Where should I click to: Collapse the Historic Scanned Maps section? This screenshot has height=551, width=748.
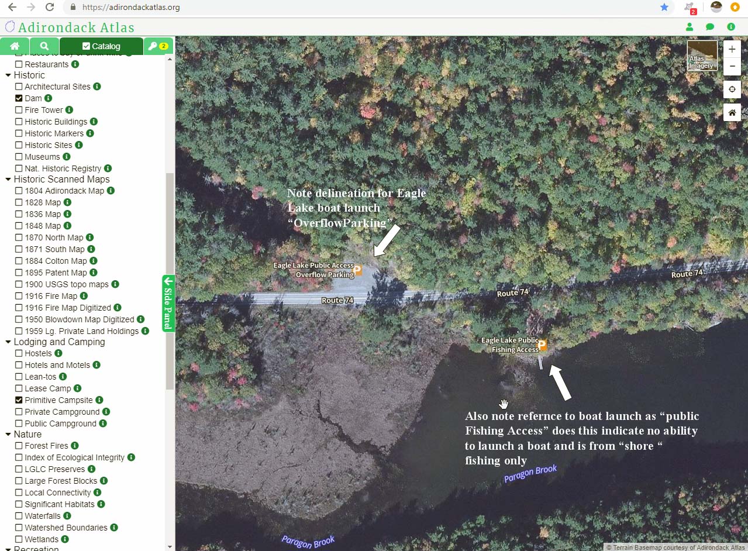point(8,180)
